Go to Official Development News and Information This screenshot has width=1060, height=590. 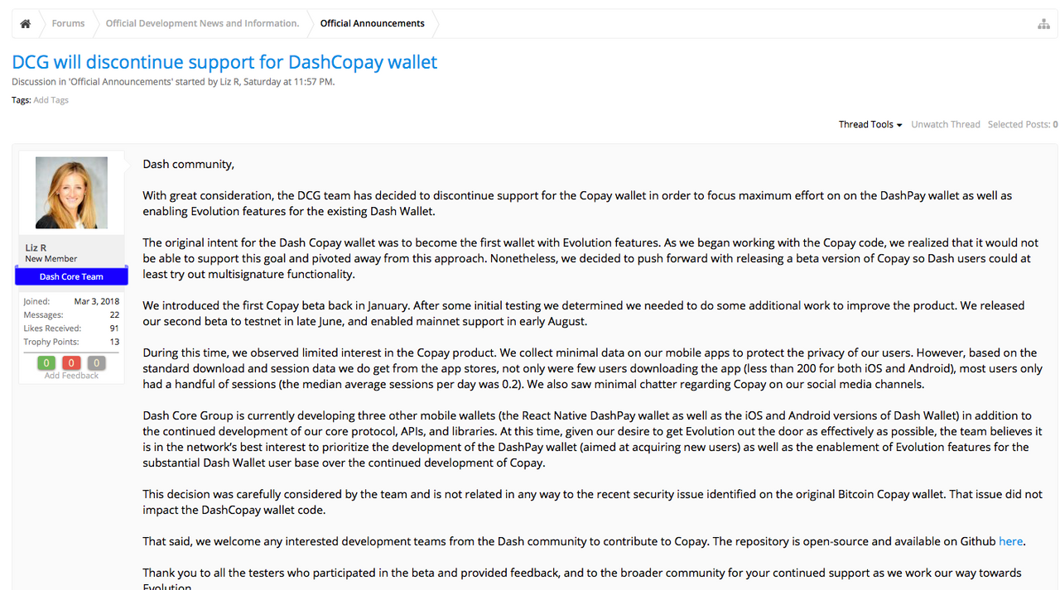(x=202, y=24)
